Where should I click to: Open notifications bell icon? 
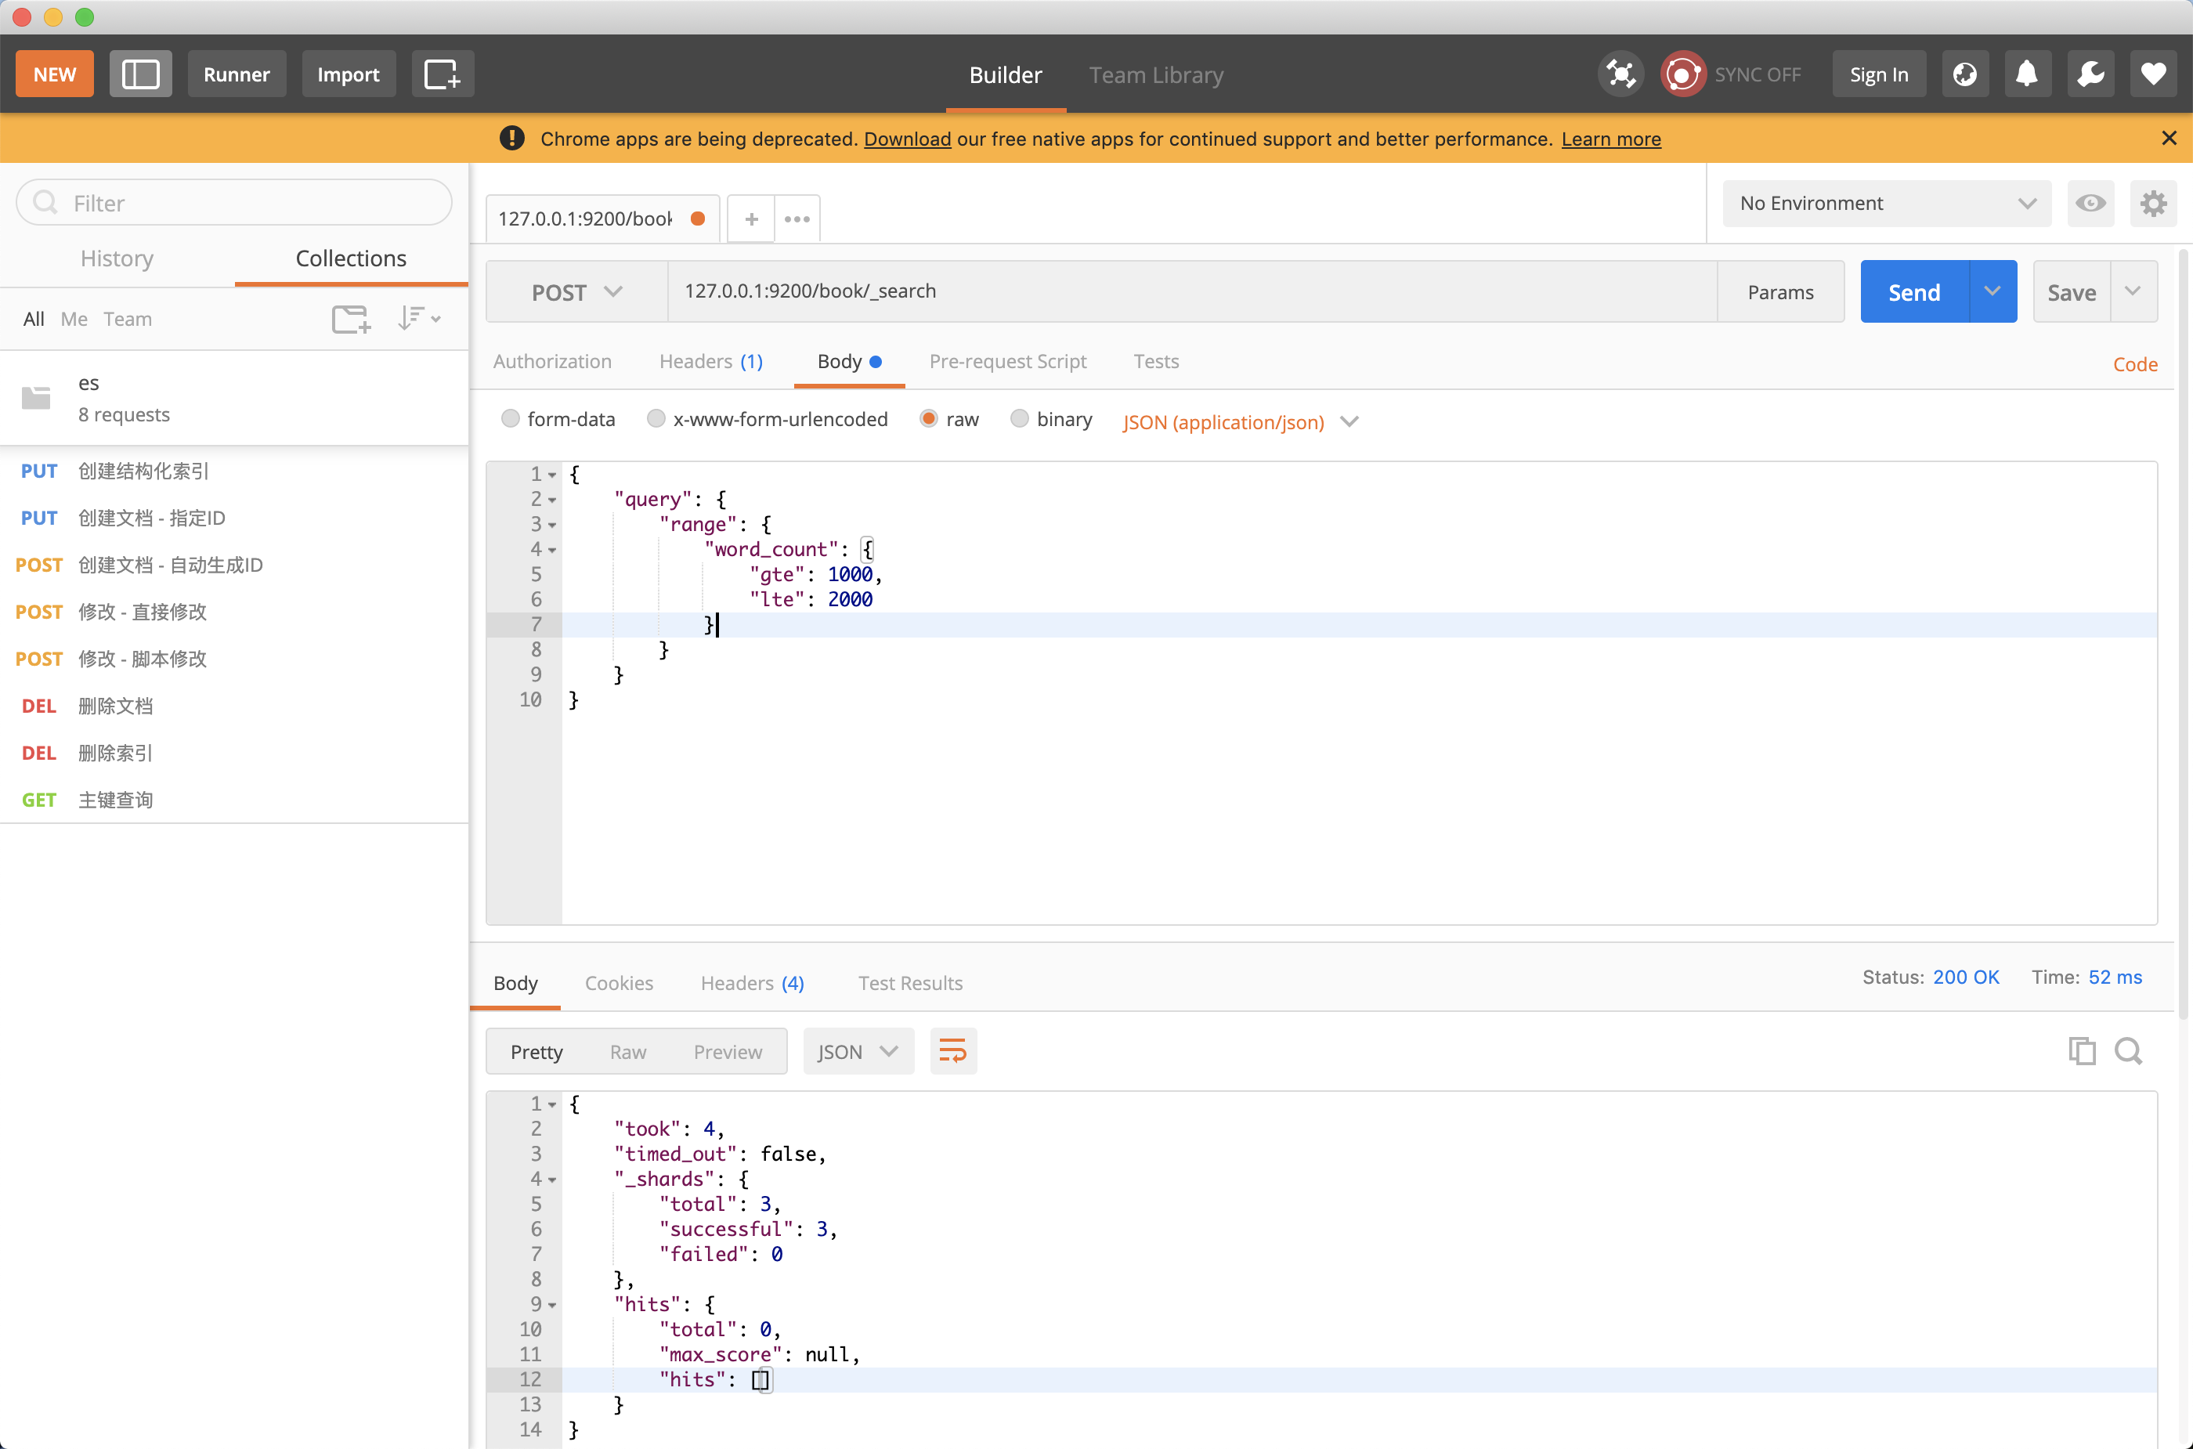pyautogui.click(x=2028, y=74)
